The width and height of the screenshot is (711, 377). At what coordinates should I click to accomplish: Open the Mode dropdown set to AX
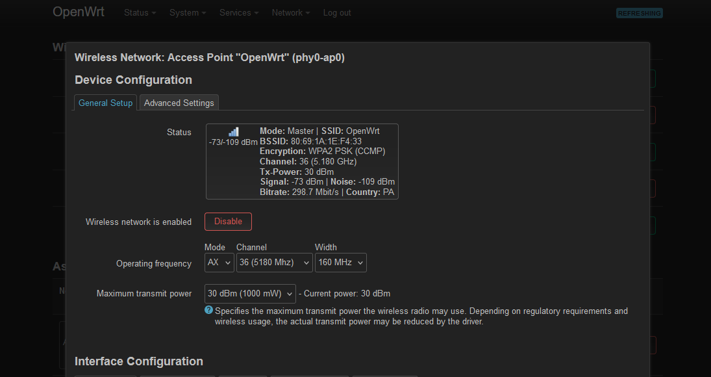[219, 263]
